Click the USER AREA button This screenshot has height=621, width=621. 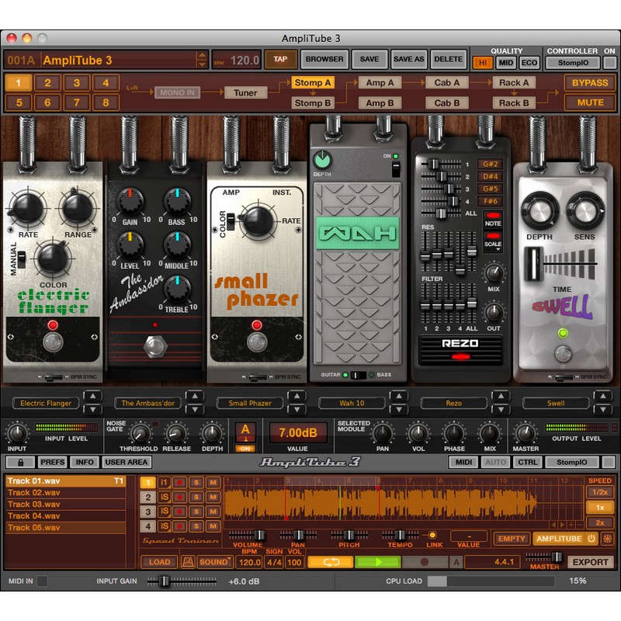pyautogui.click(x=127, y=462)
